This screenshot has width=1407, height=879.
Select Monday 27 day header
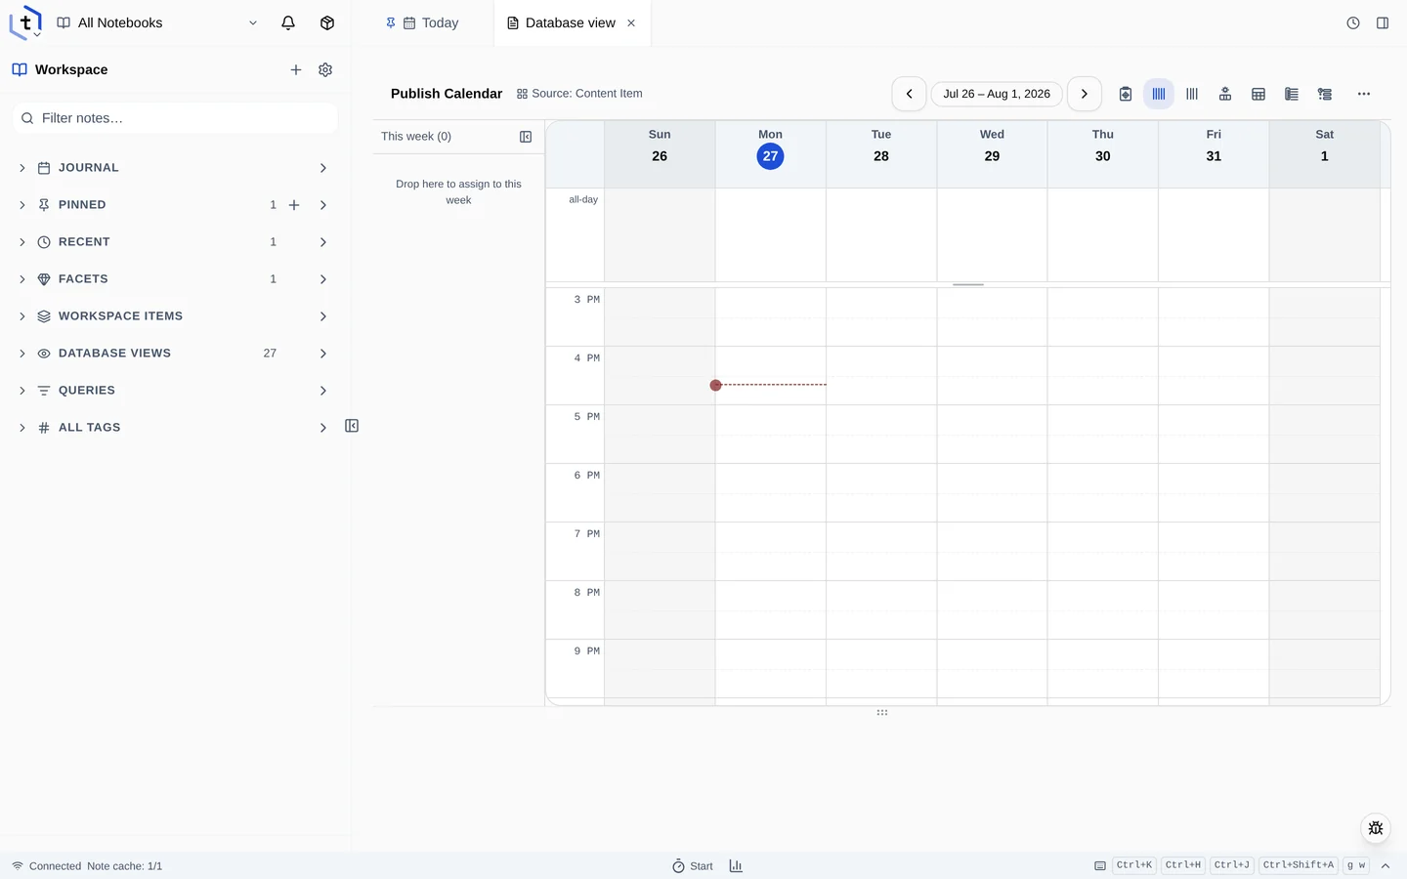(x=770, y=154)
